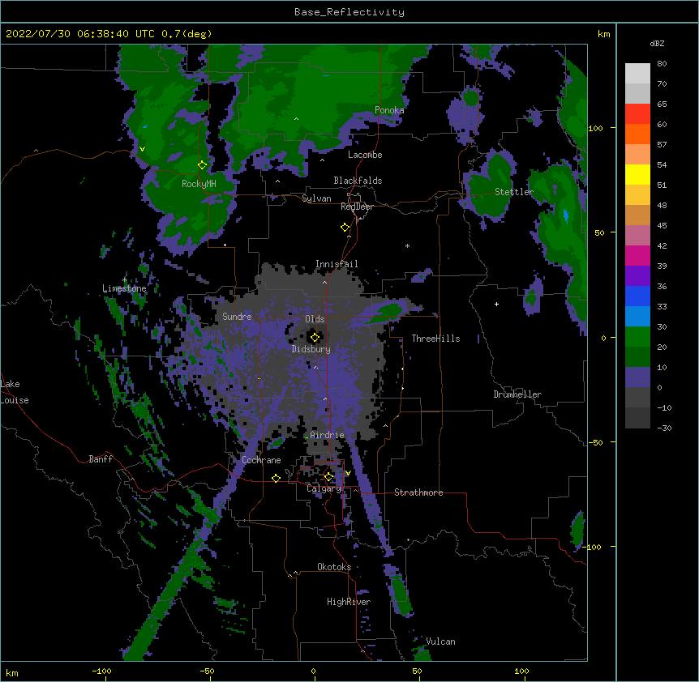Select the 10 dBZ slate-purple color swatch
Screen dimensions: 699x682
[x=637, y=377]
